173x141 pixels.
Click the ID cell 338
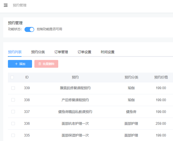coord(27,100)
